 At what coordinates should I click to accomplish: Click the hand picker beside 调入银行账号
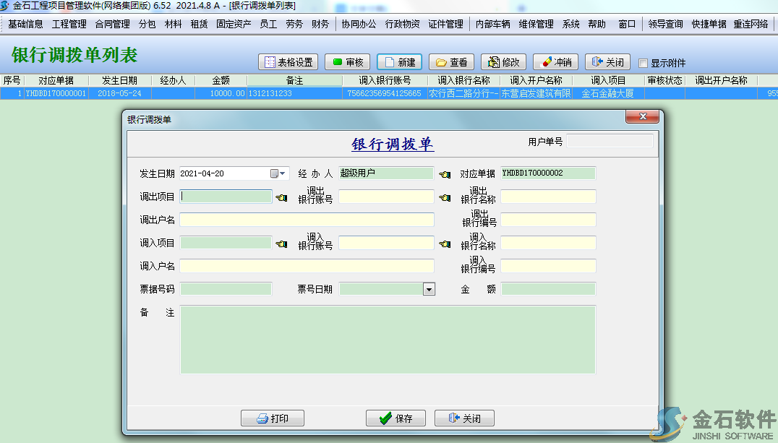(445, 244)
